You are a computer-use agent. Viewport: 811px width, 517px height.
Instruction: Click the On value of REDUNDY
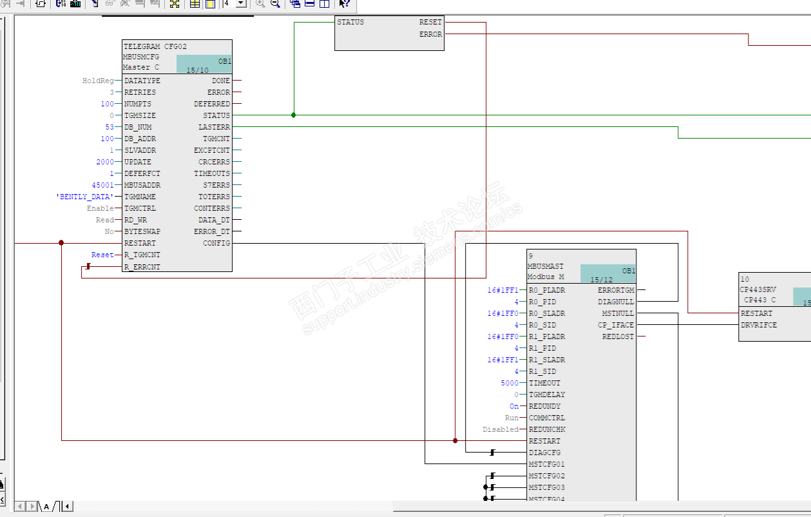514,406
